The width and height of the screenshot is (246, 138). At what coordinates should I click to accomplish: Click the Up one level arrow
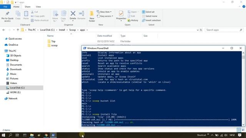coord(18,30)
